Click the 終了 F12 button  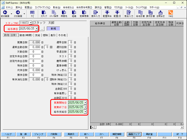coord(180,134)
